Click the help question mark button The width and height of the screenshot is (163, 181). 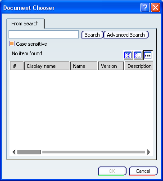pos(145,8)
